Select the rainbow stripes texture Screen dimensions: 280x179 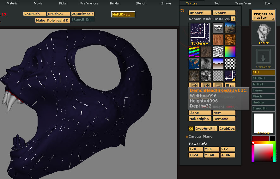194,52
